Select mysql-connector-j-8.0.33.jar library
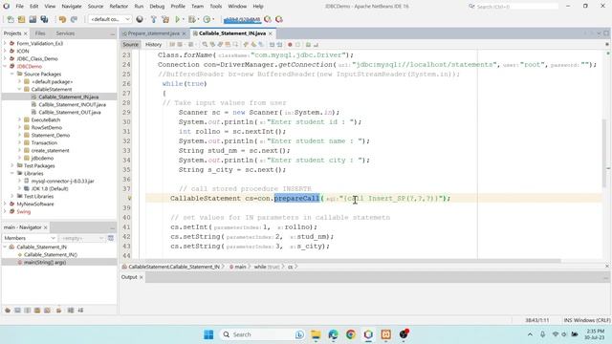The width and height of the screenshot is (612, 344). (62, 181)
